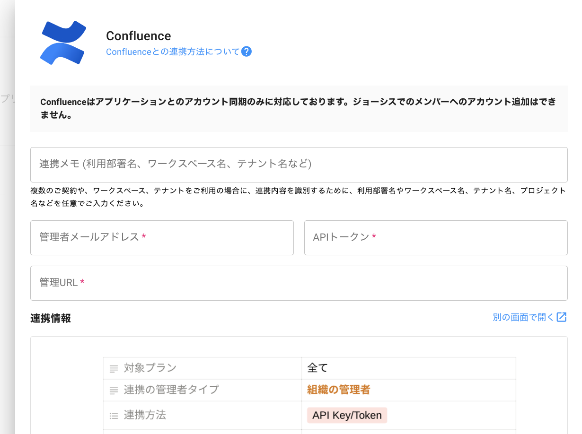Open the Confluenceとの連携方法について link
The image size is (582, 434).
click(173, 52)
